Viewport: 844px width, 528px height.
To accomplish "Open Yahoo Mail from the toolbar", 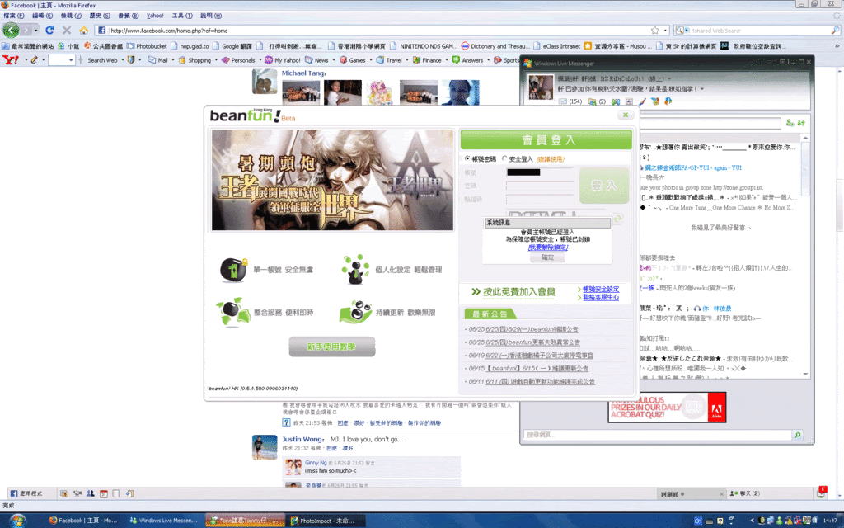I will tap(157, 59).
